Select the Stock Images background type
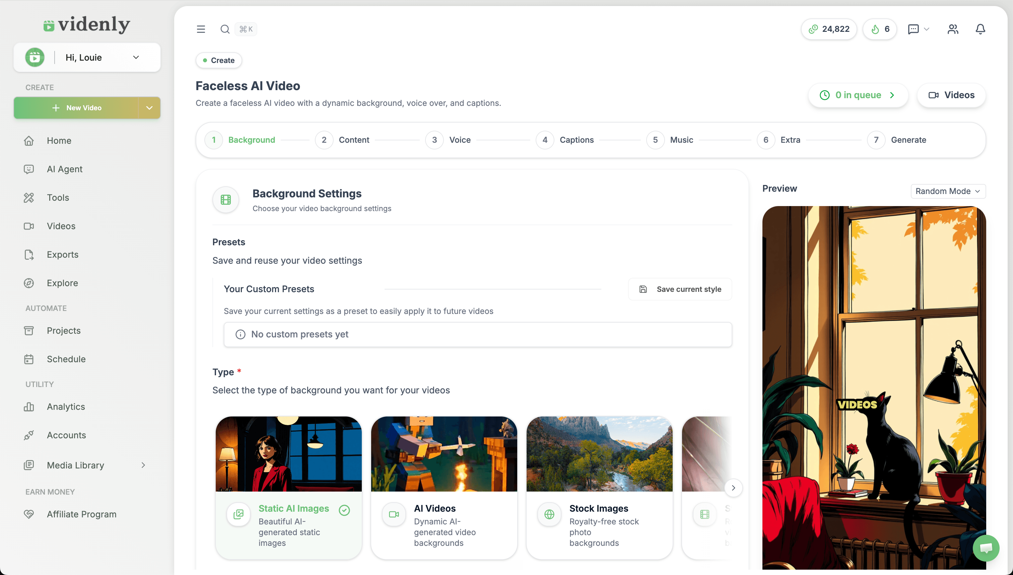The height and width of the screenshot is (575, 1013). pos(599,488)
